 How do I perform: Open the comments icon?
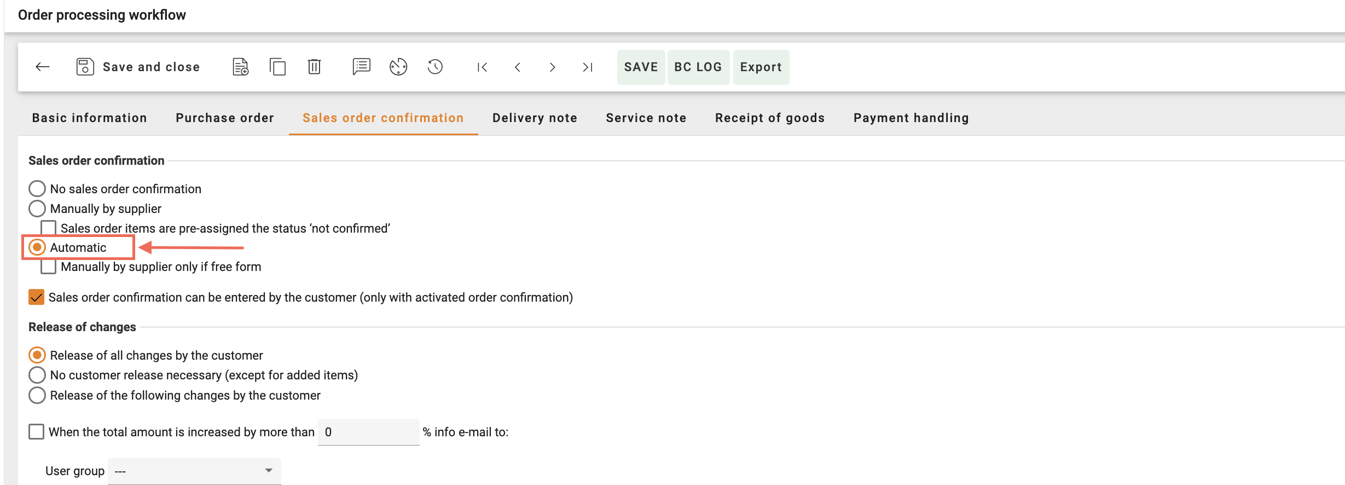[x=361, y=67]
